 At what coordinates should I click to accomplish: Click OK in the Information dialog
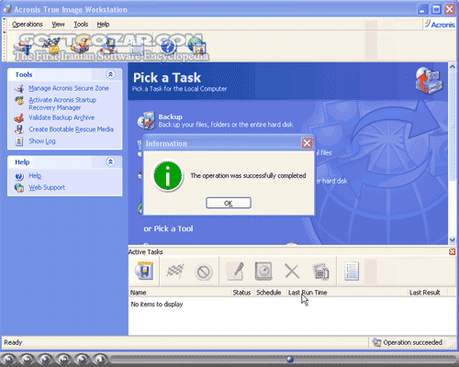tap(229, 203)
